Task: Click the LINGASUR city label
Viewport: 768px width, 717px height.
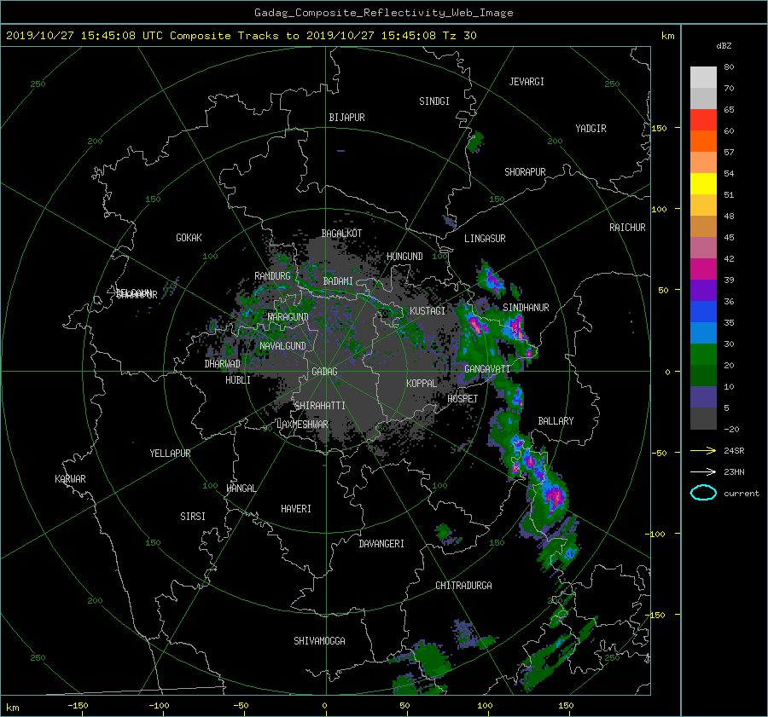Action: point(485,239)
